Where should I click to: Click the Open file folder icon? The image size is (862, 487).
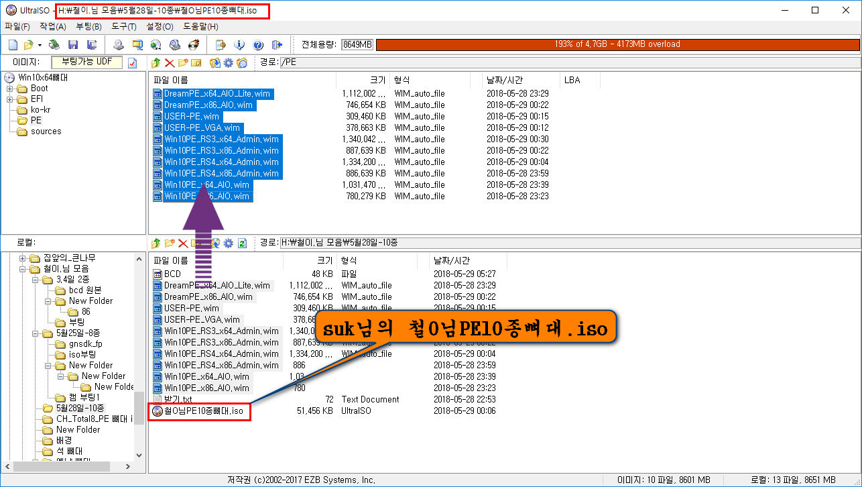(x=28, y=45)
